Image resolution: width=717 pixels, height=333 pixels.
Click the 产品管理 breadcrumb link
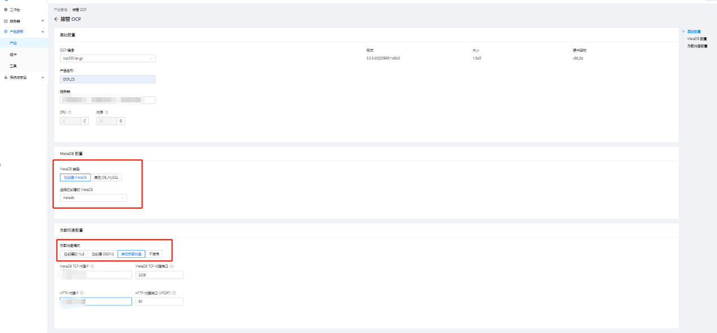pos(60,10)
